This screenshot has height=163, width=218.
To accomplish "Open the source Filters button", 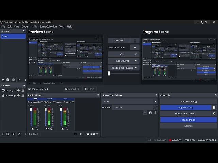I will (90, 89).
